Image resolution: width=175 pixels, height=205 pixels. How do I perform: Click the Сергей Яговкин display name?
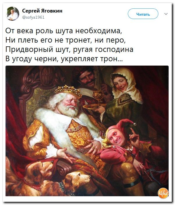pos(42,11)
